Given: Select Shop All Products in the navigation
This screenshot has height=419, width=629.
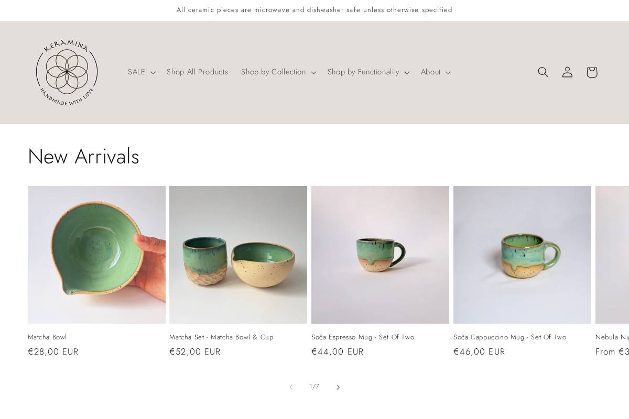Looking at the screenshot, I should (197, 72).
